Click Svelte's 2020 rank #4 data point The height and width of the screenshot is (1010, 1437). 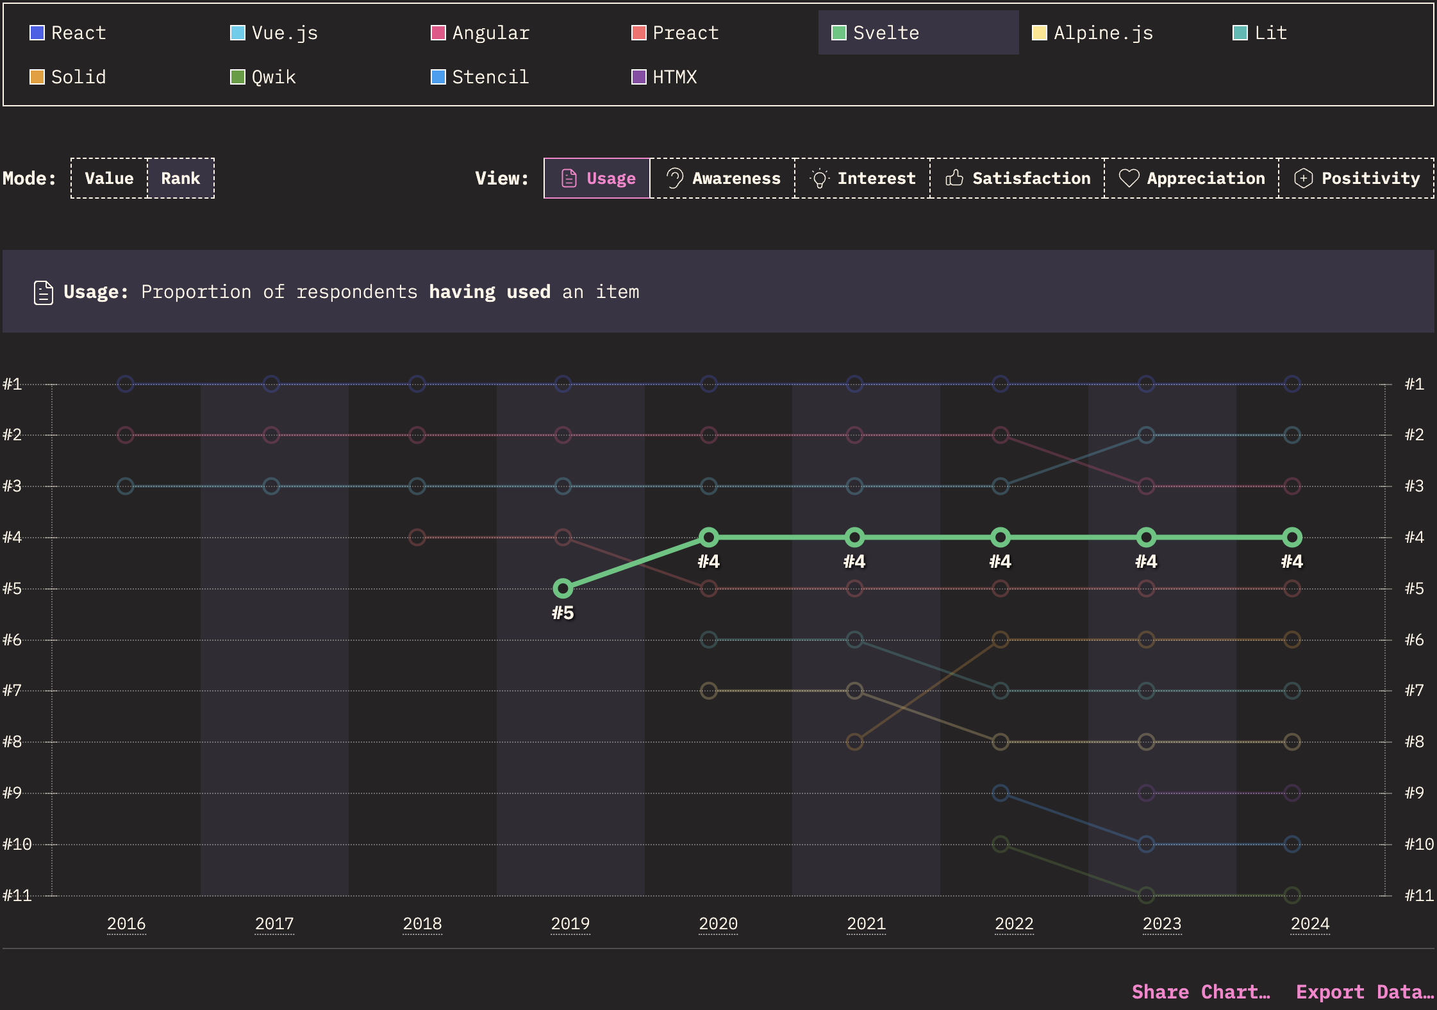coord(709,537)
